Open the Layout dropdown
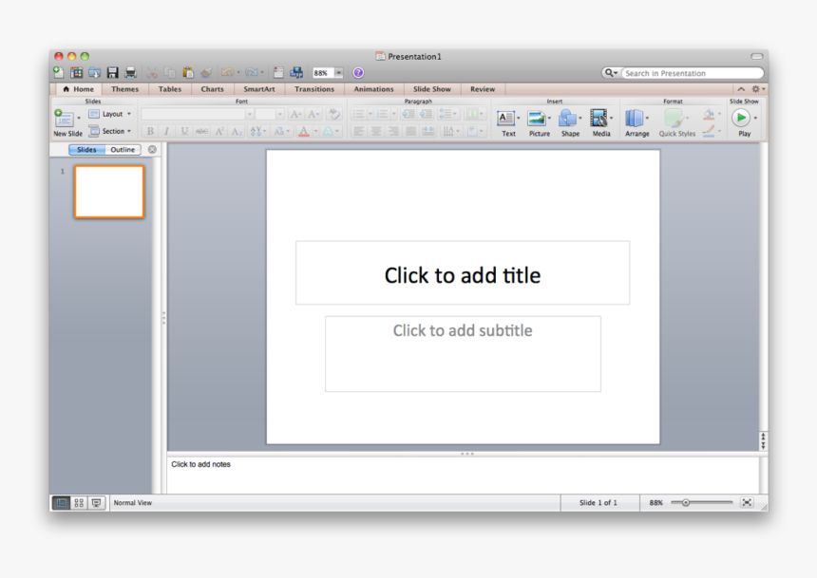 (x=110, y=114)
